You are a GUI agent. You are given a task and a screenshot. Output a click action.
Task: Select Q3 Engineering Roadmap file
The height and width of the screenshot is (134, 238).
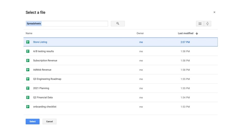(47, 79)
